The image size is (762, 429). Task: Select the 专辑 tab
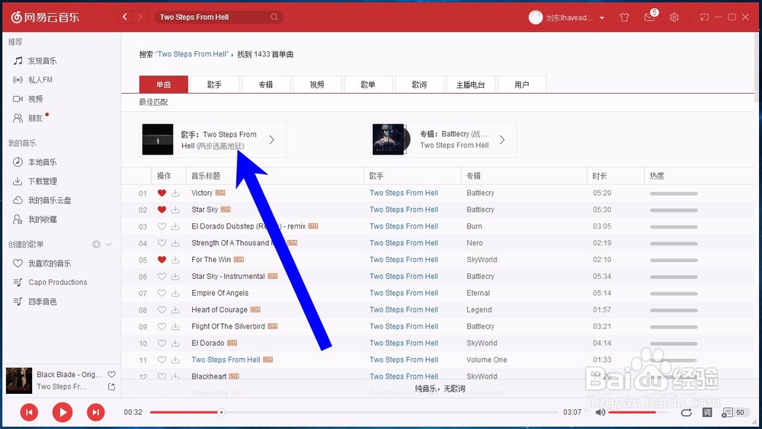point(266,85)
